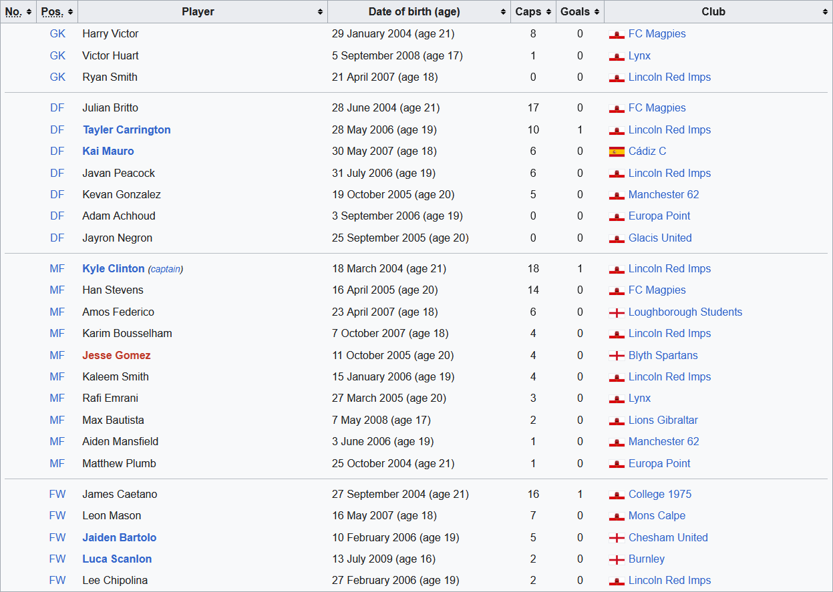Click the England flag beside Loughborough Students
Image resolution: width=833 pixels, height=592 pixels.
(x=617, y=312)
